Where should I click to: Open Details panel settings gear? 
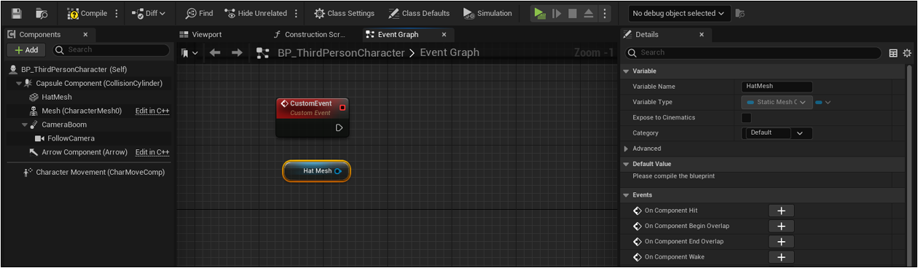[907, 52]
